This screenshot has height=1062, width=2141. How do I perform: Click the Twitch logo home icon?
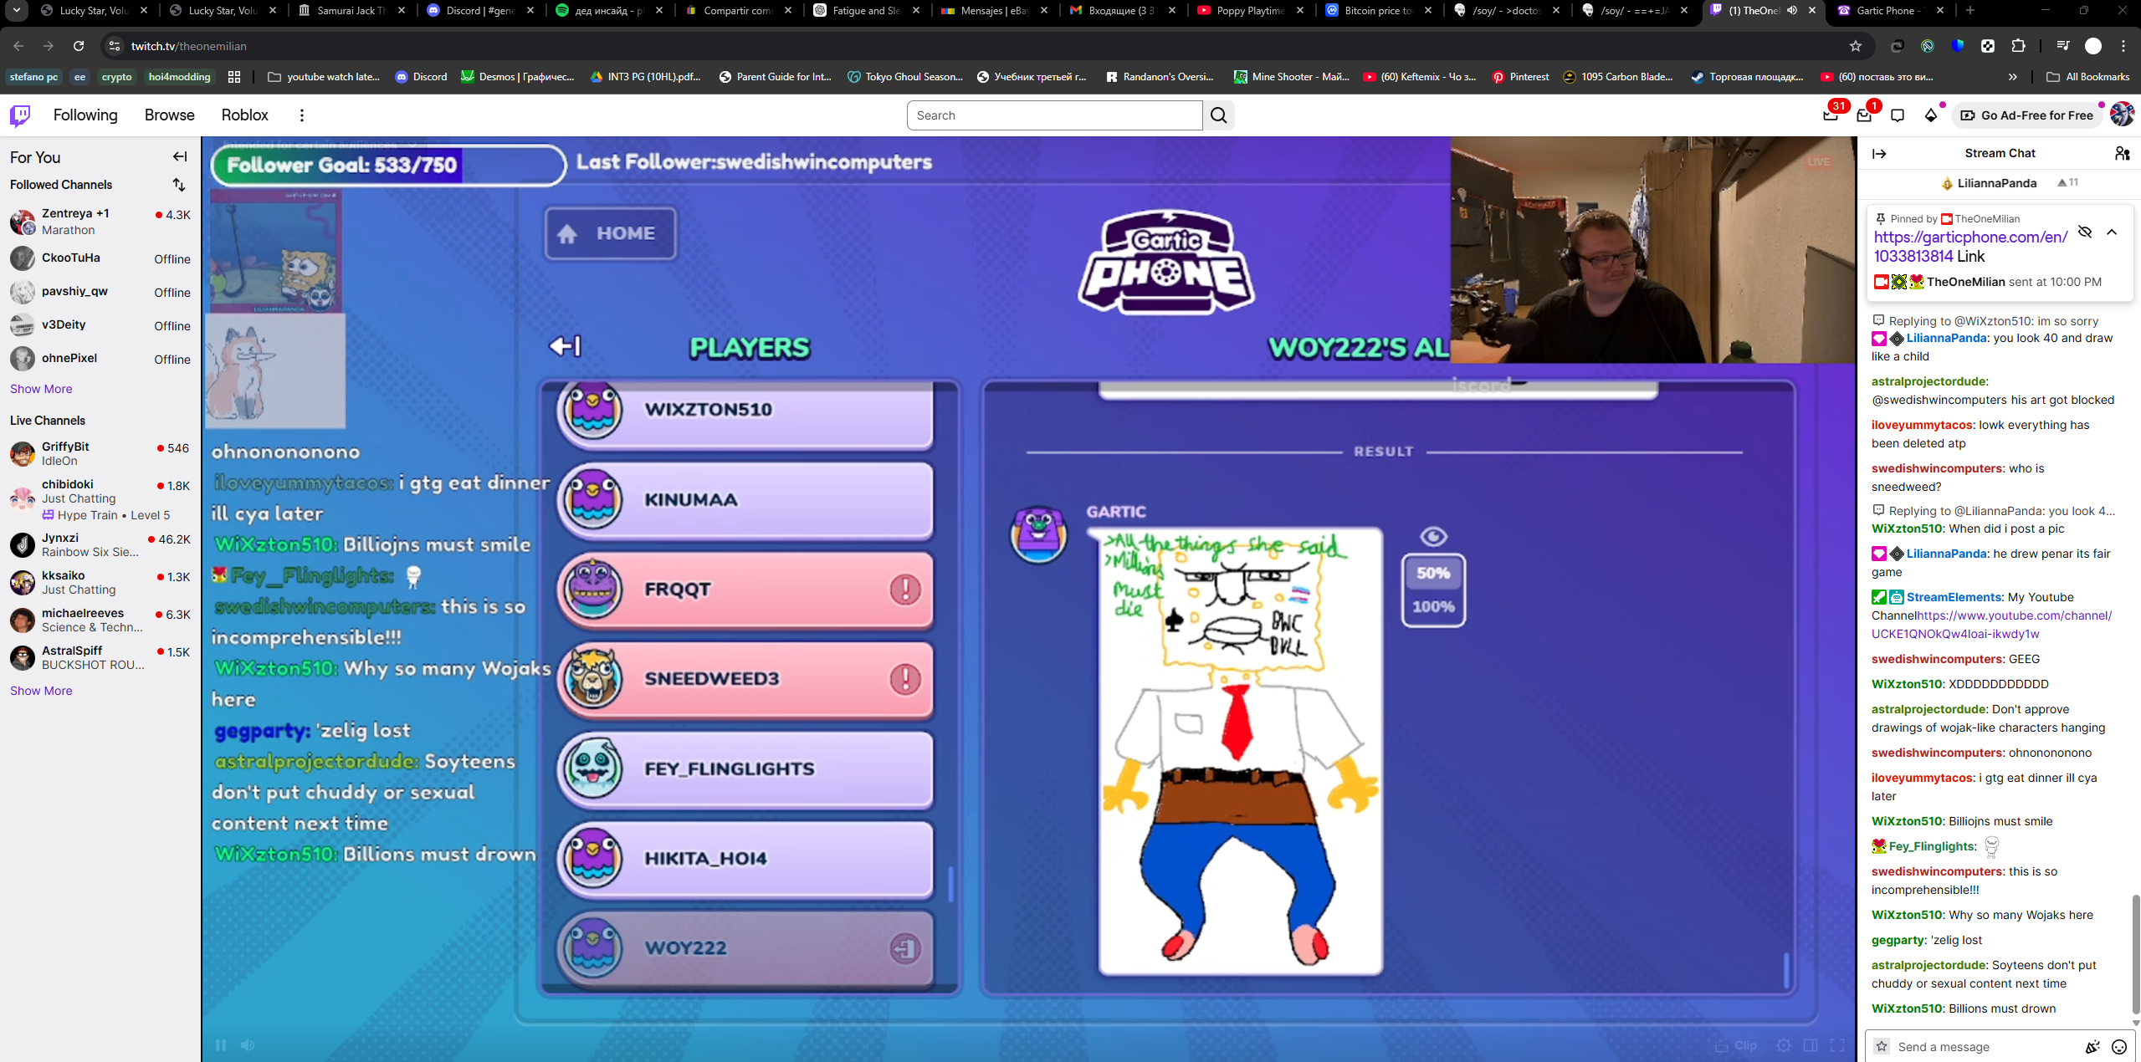coord(20,115)
